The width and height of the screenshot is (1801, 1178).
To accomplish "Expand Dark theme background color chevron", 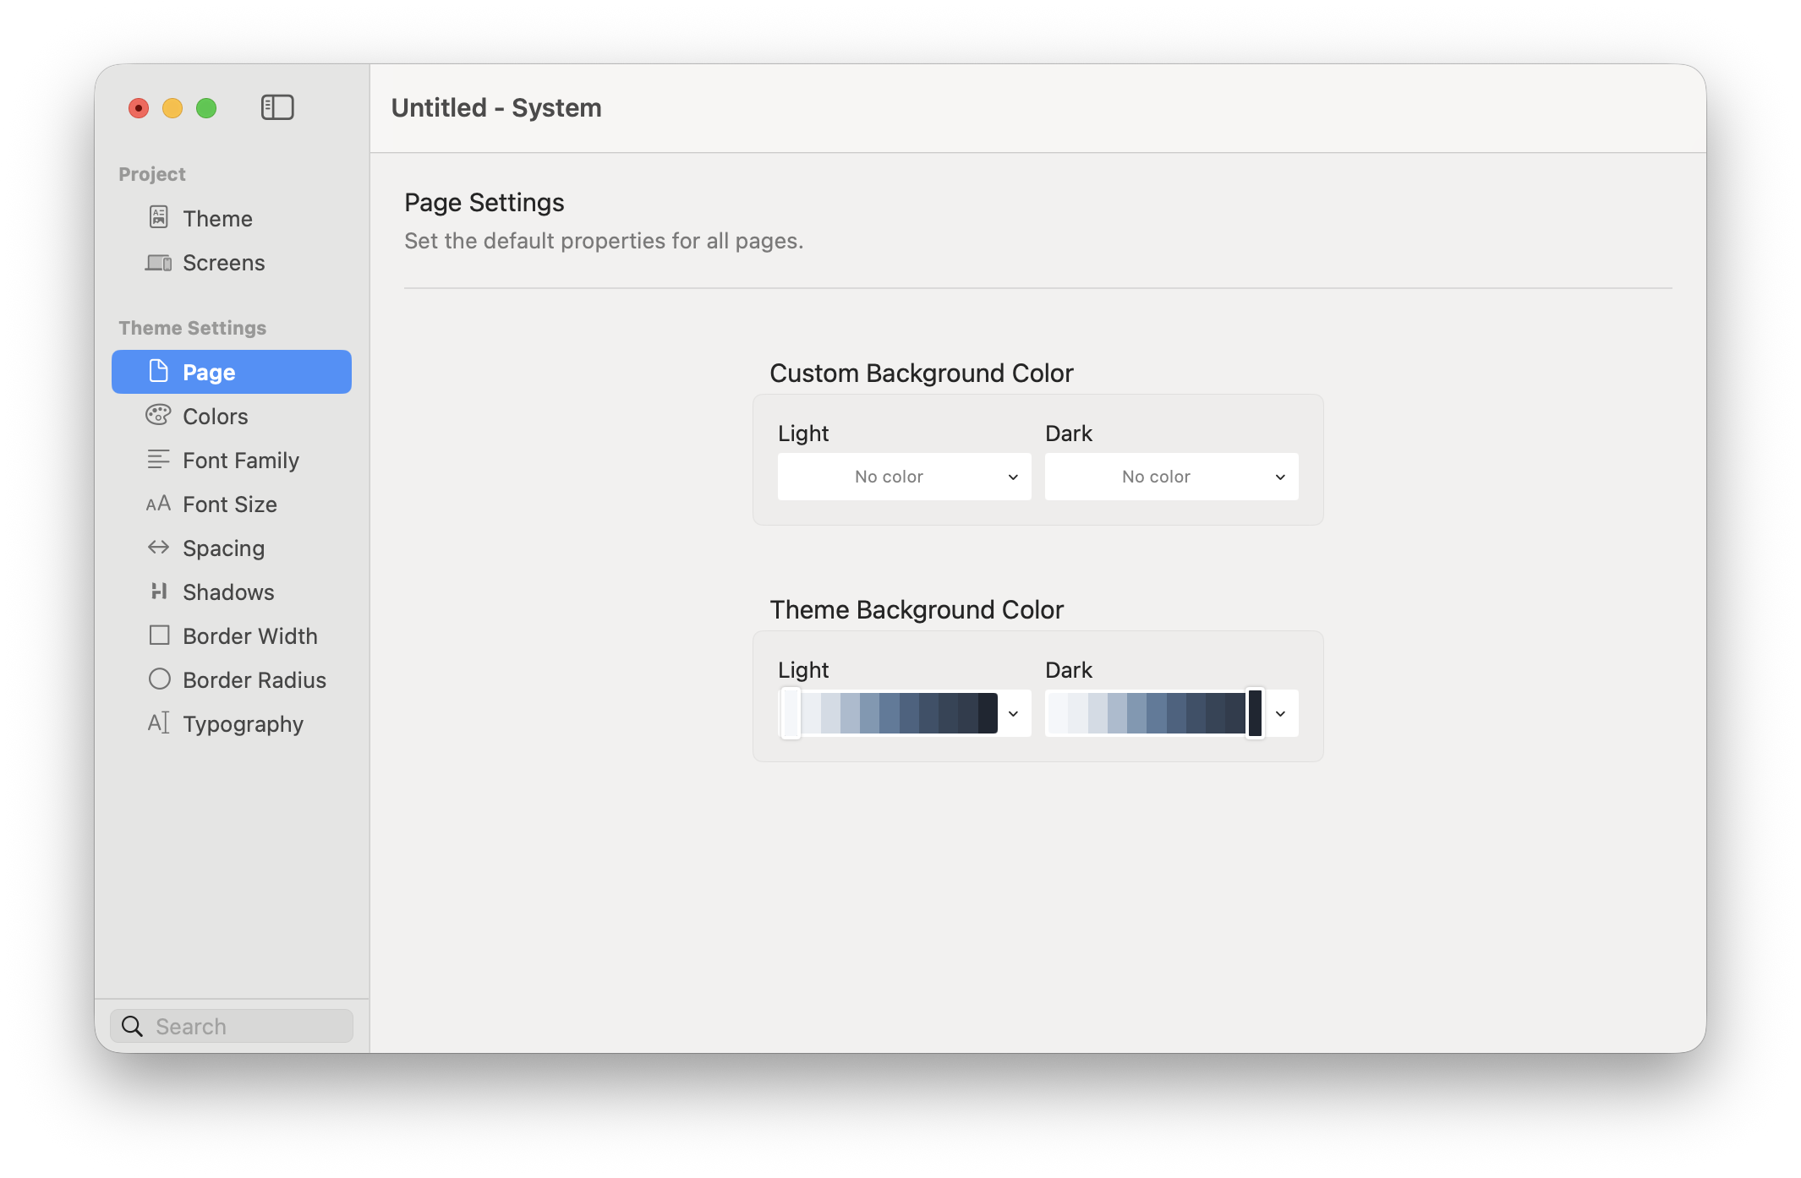I will [1280, 714].
